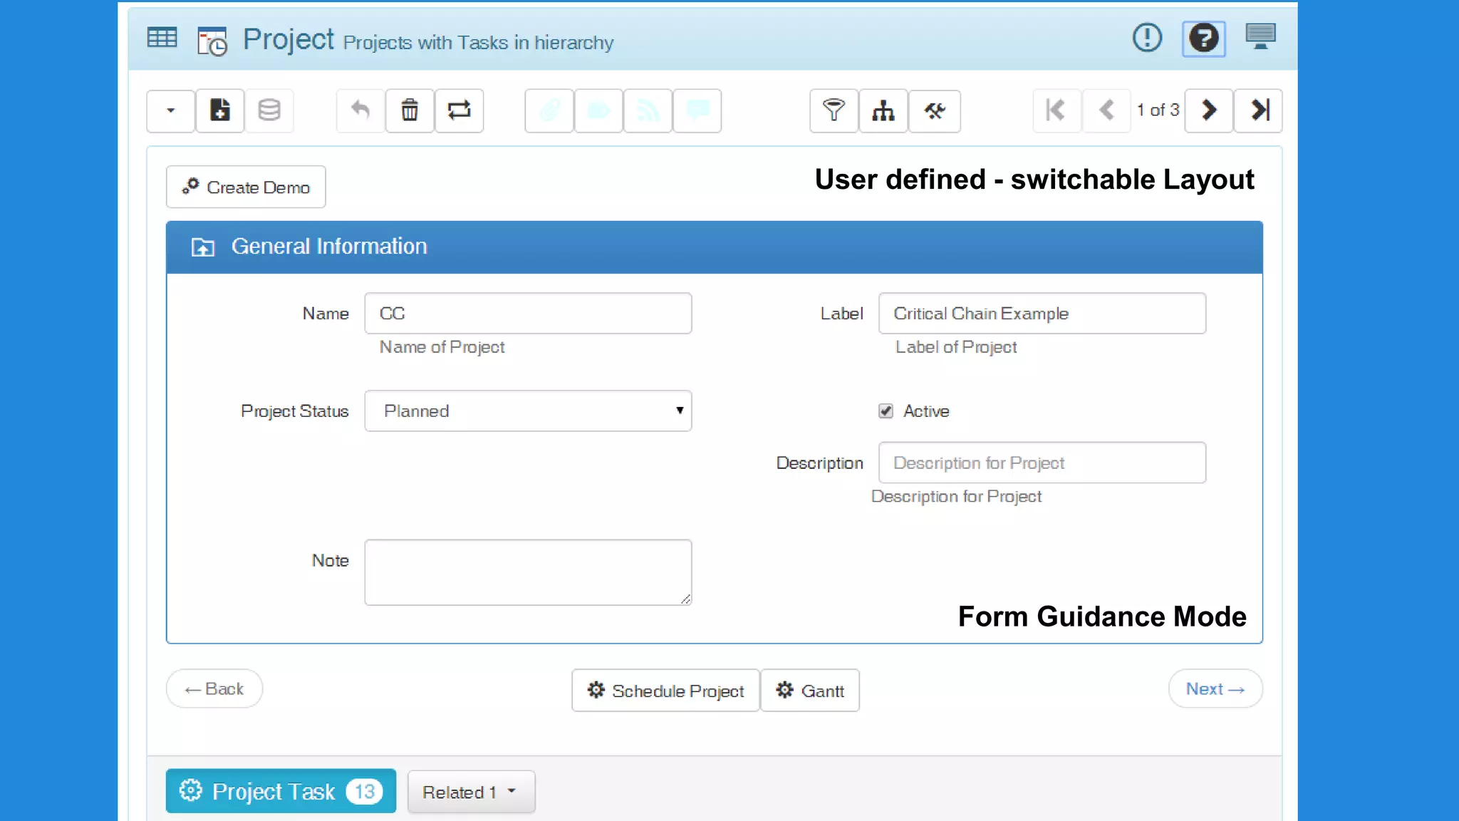Click the tools customize icon

[x=934, y=110]
